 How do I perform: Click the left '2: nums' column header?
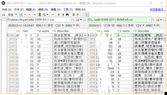(43, 31)
